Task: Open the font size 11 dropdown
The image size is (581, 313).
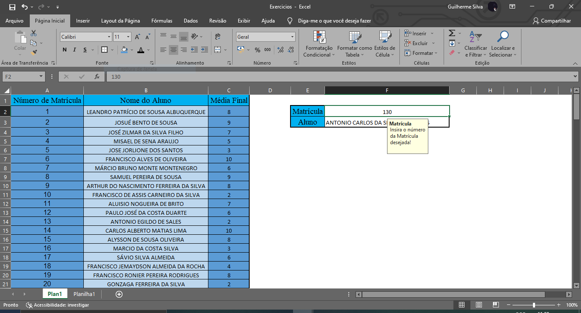Action: click(129, 37)
